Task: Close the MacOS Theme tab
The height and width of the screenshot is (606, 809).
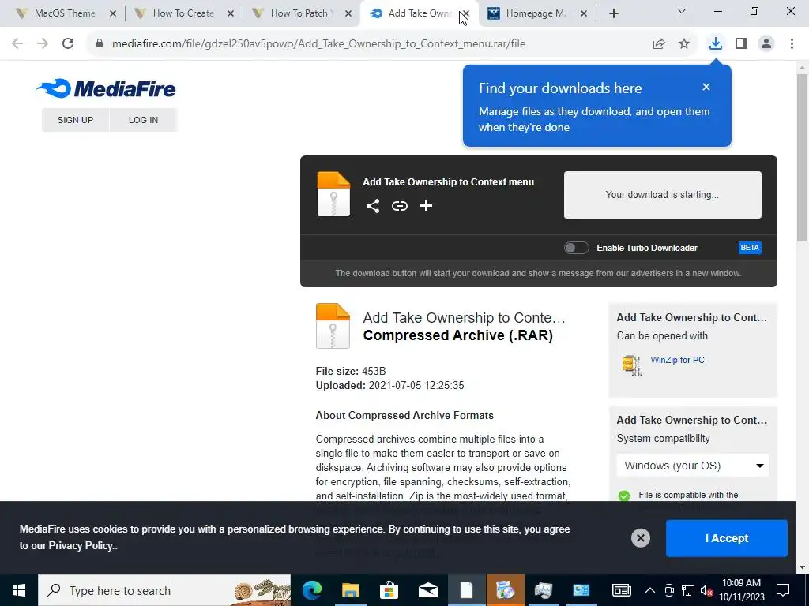Action: [113, 13]
